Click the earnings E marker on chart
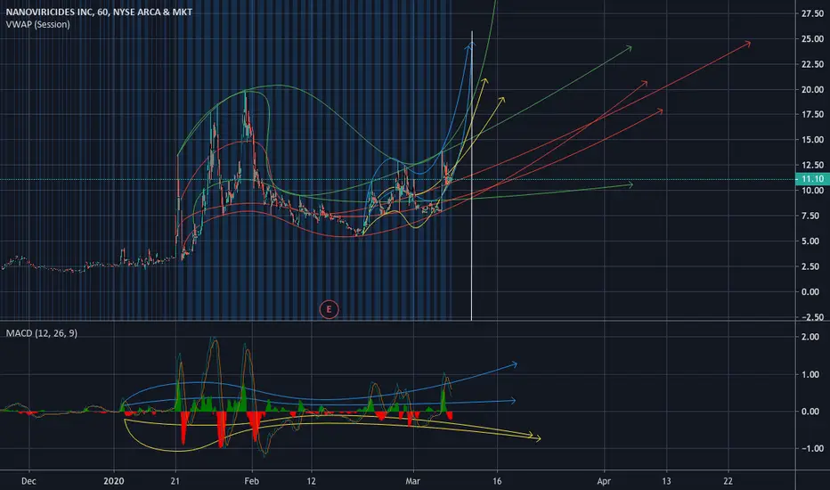830x490 pixels. pyautogui.click(x=329, y=309)
